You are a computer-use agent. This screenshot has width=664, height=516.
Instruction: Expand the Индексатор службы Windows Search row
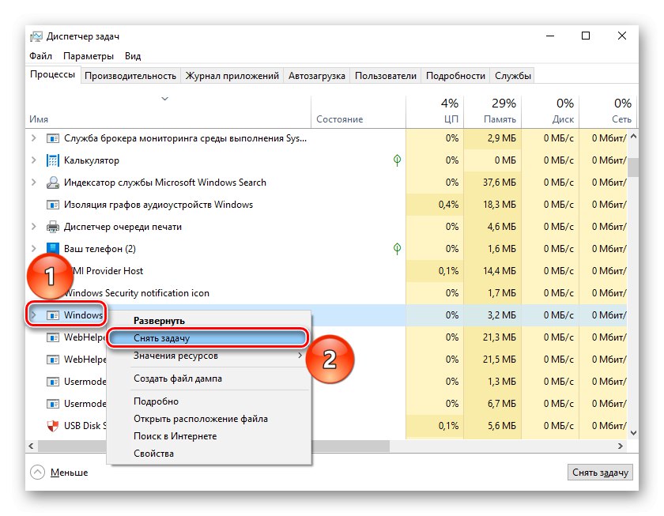(34, 182)
